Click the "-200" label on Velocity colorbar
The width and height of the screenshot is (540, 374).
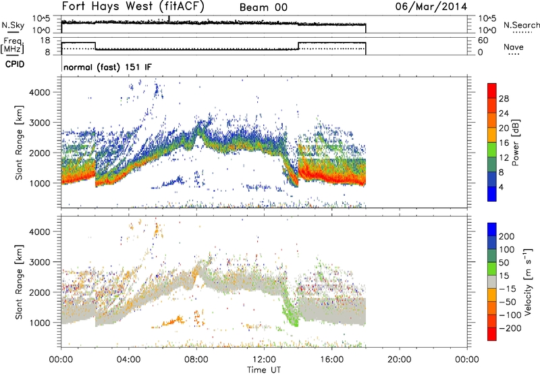510,328
